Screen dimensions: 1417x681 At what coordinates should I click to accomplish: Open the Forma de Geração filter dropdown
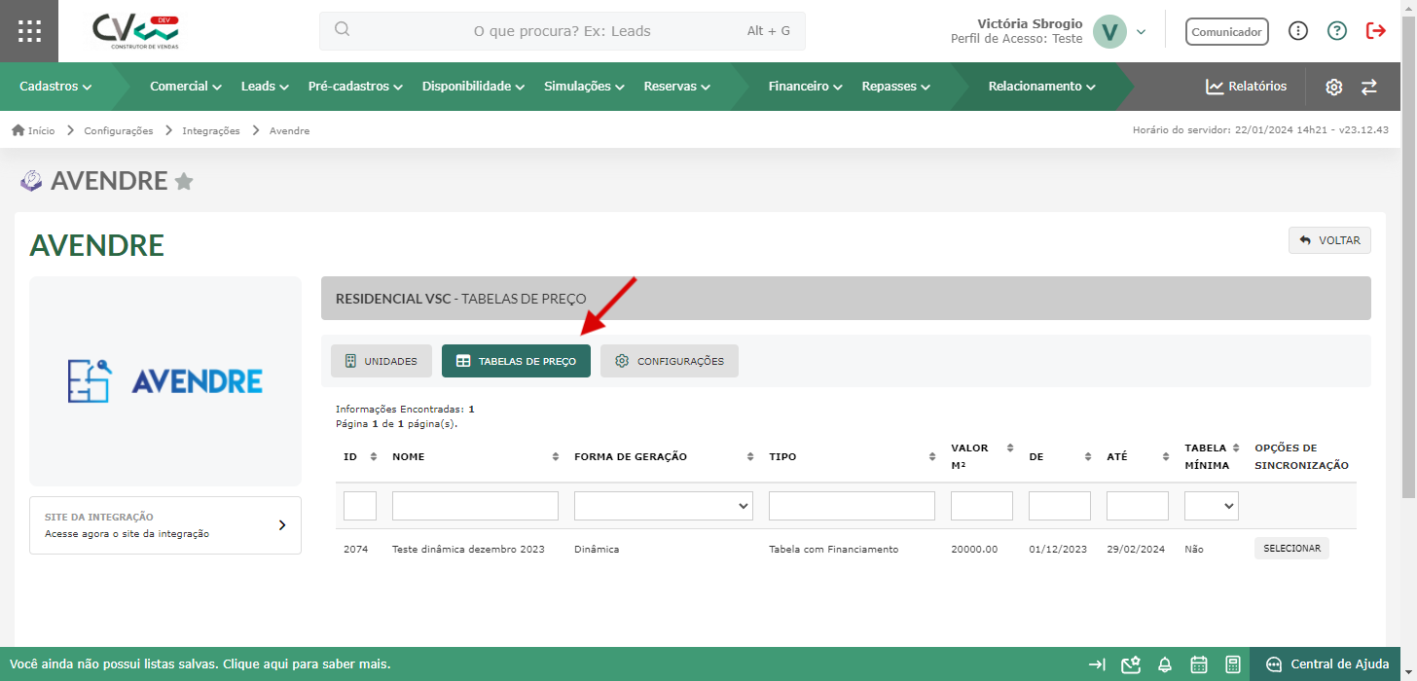[x=664, y=506]
